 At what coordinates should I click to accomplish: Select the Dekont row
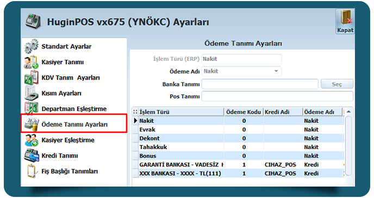238,138
